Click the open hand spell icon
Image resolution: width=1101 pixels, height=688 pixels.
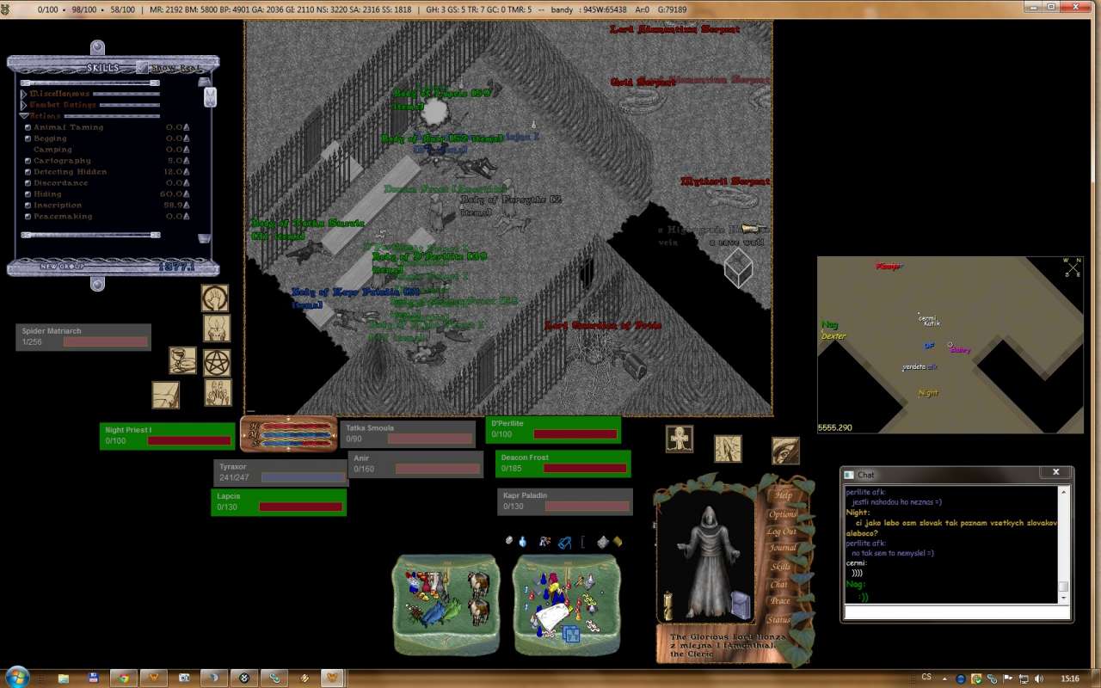click(x=214, y=298)
